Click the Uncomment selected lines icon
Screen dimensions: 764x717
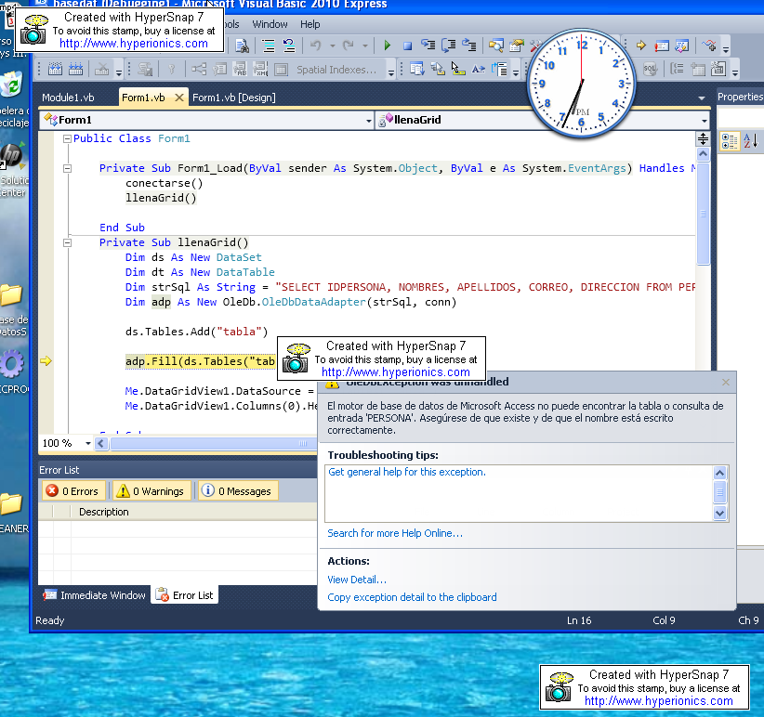[289, 46]
